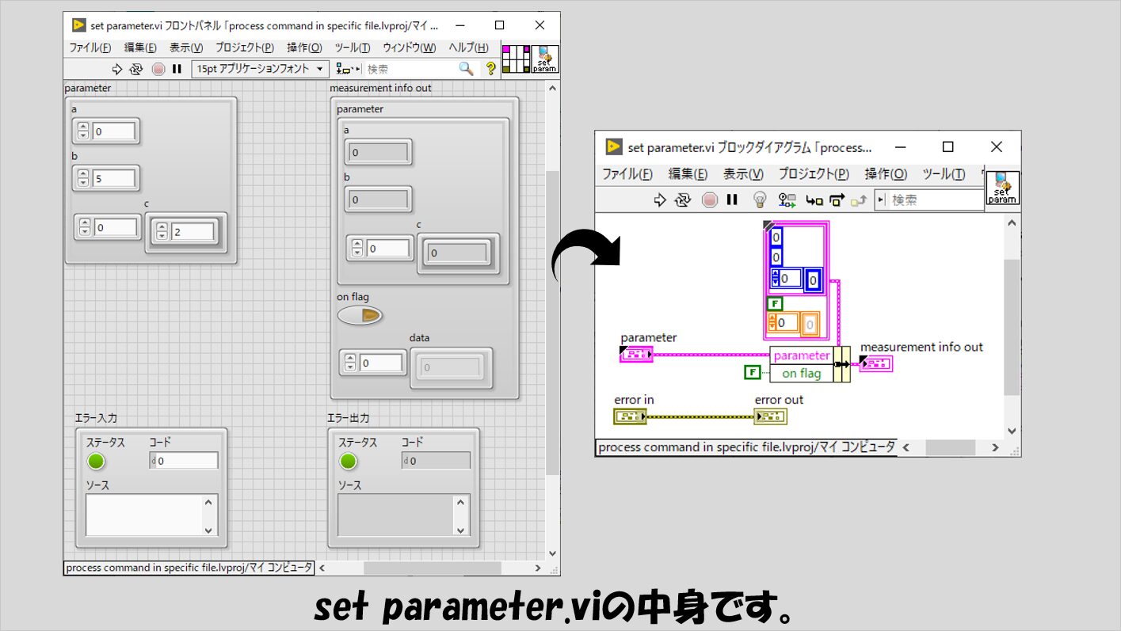Open the Align Objects dropdown
This screenshot has width=1121, height=631.
coord(347,69)
